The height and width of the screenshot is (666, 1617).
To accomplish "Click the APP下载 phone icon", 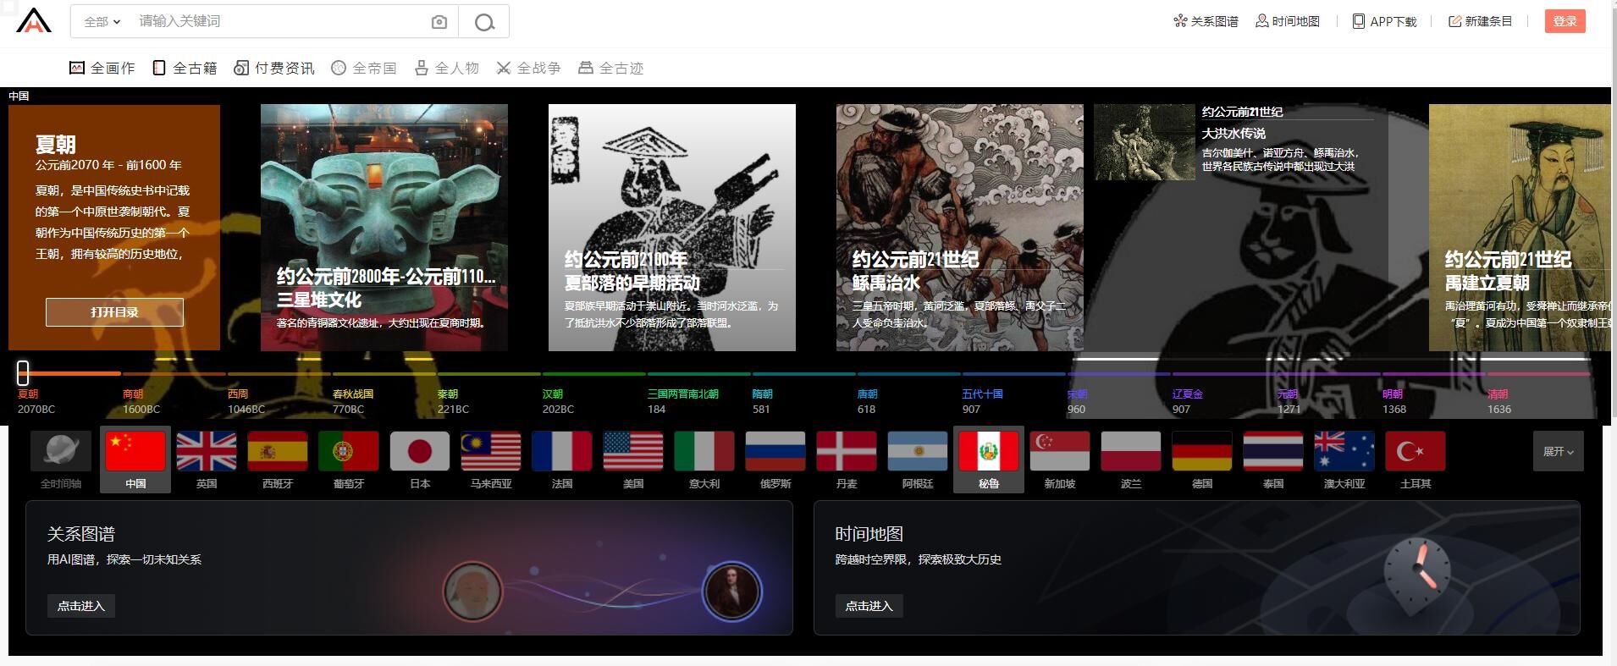I will [x=1358, y=21].
